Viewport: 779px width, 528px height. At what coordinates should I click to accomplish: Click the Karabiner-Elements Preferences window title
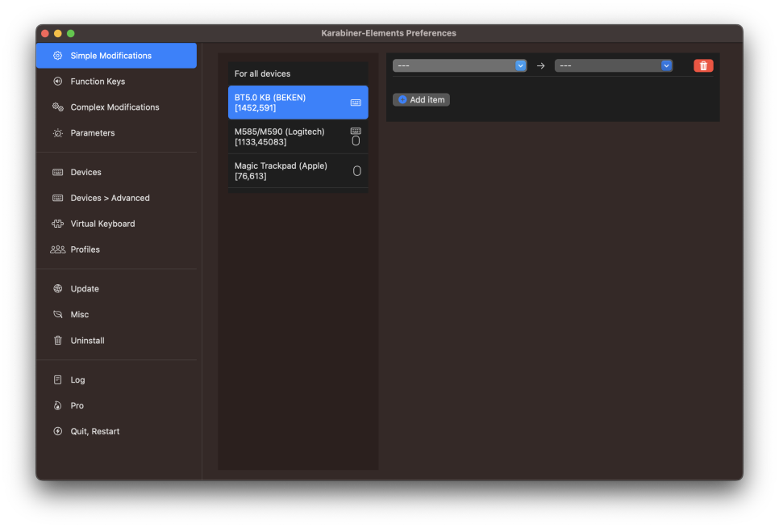click(x=389, y=33)
